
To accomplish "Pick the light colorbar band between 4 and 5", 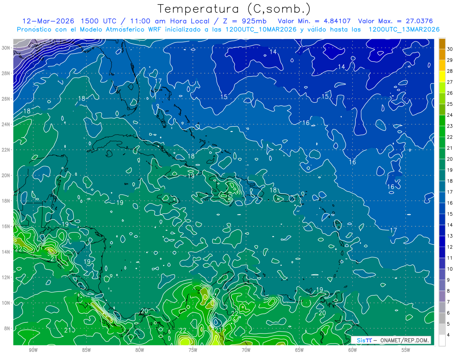I will [x=442, y=330].
